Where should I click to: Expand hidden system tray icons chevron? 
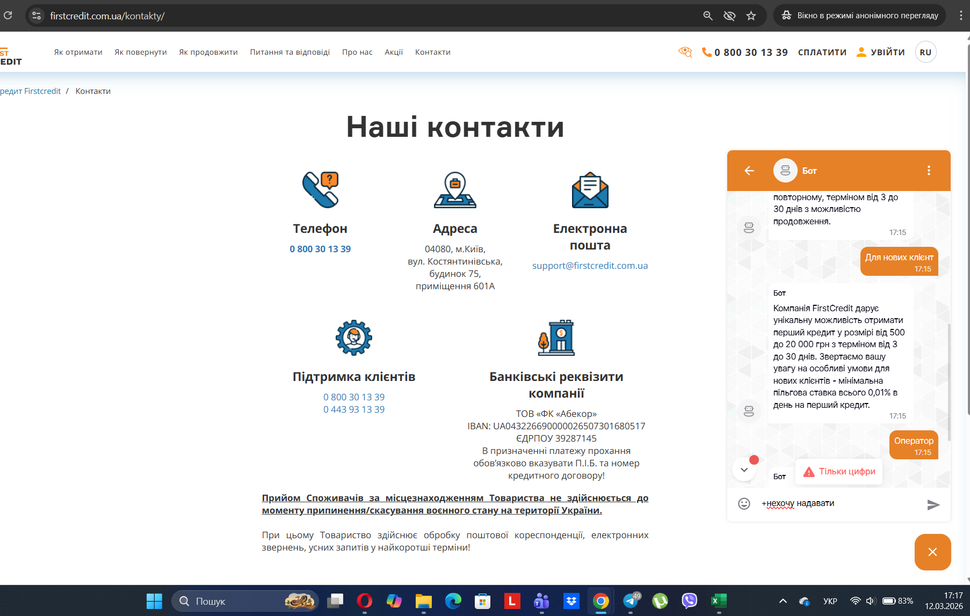[783, 601]
